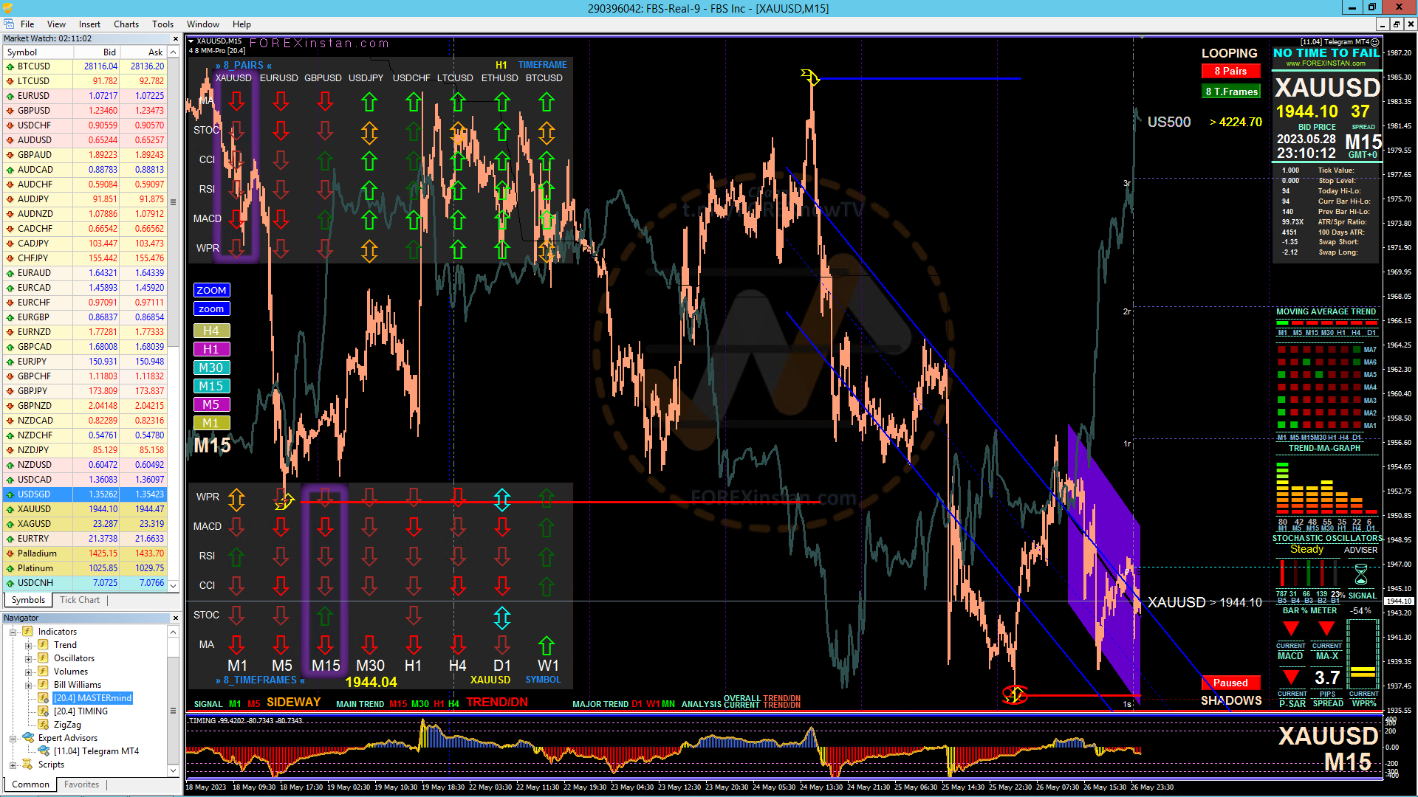Click the hourglass ADVISER icon

click(1360, 574)
